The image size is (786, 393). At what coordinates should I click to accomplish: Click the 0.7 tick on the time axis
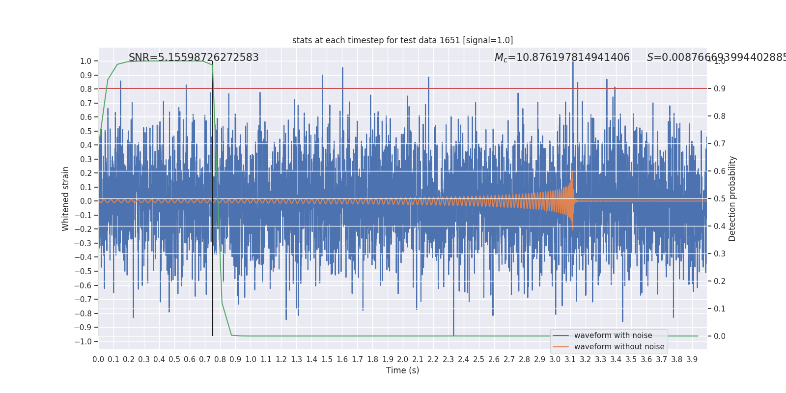(205, 359)
